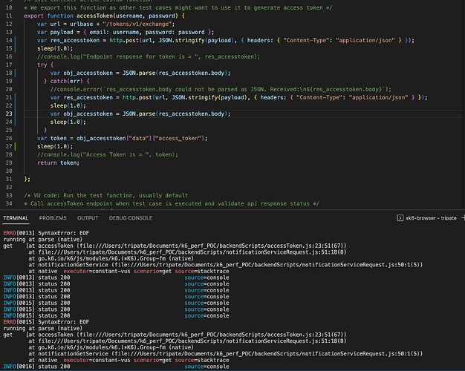Click line number 31 in the gutter
Image resolution: width=465 pixels, height=371 pixels.
coord(9,179)
